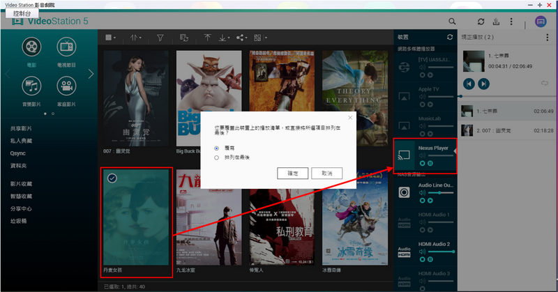Screen dimensions: 558x292
Task: Click the upload arrow toolbar icon
Action: pos(207,38)
